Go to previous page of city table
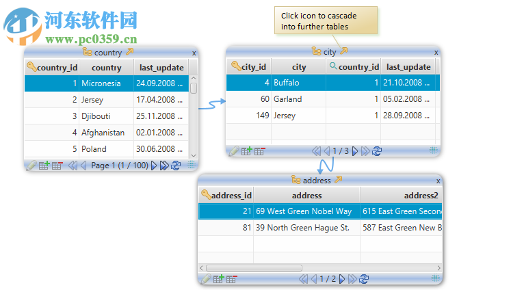Viewport: 511px width, 290px height. click(x=327, y=151)
